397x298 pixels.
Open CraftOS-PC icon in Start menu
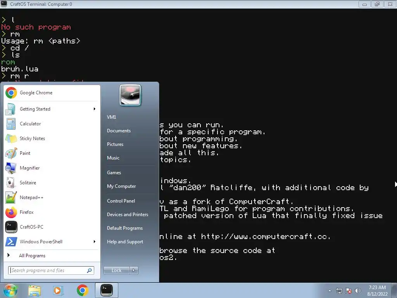11,227
